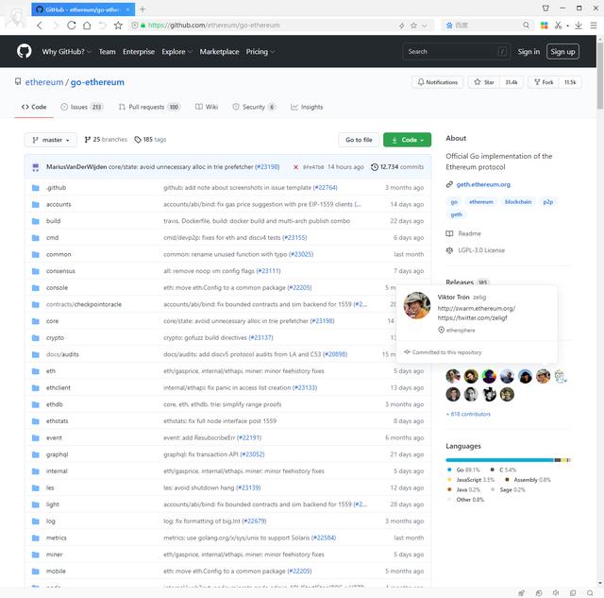Screen dimensions: 604x598
Task: Click the skin shirt icon in title bar
Action: 545,9
